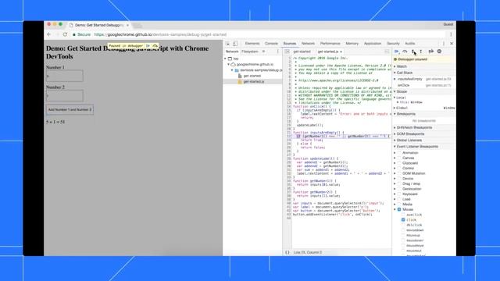Enable the Animation event breakpoint checkbox
The height and width of the screenshot is (281, 500).
coord(399,153)
